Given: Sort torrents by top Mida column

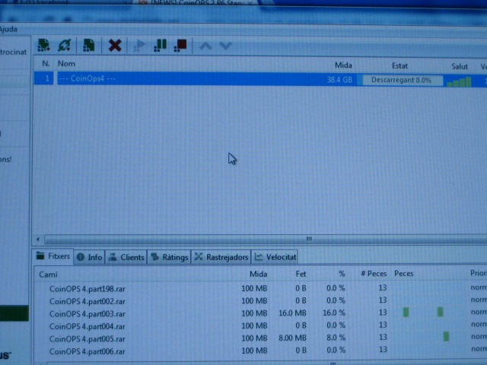Looking at the screenshot, I should pyautogui.click(x=343, y=65).
